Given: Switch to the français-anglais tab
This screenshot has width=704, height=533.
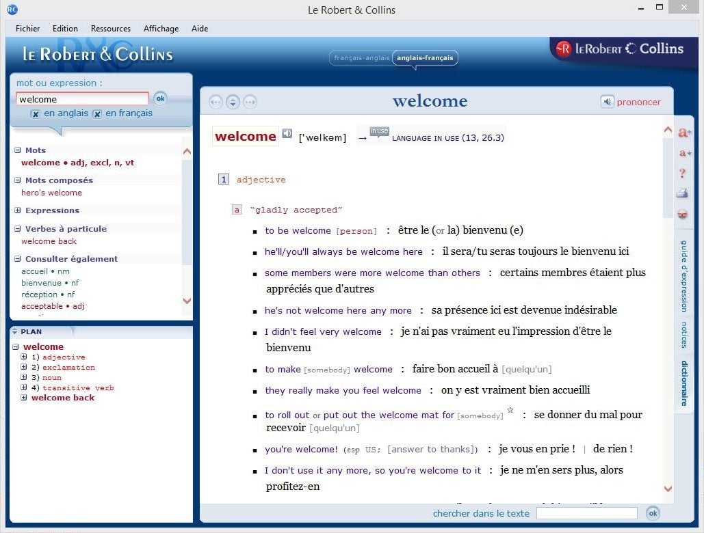Looking at the screenshot, I should [361, 58].
